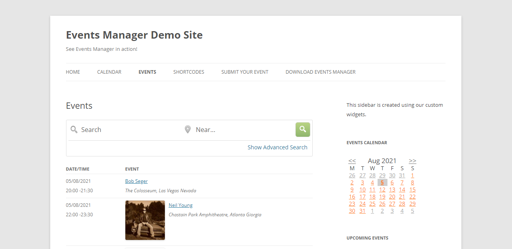Open the Neil Young event link
The width and height of the screenshot is (512, 249).
coord(181,205)
